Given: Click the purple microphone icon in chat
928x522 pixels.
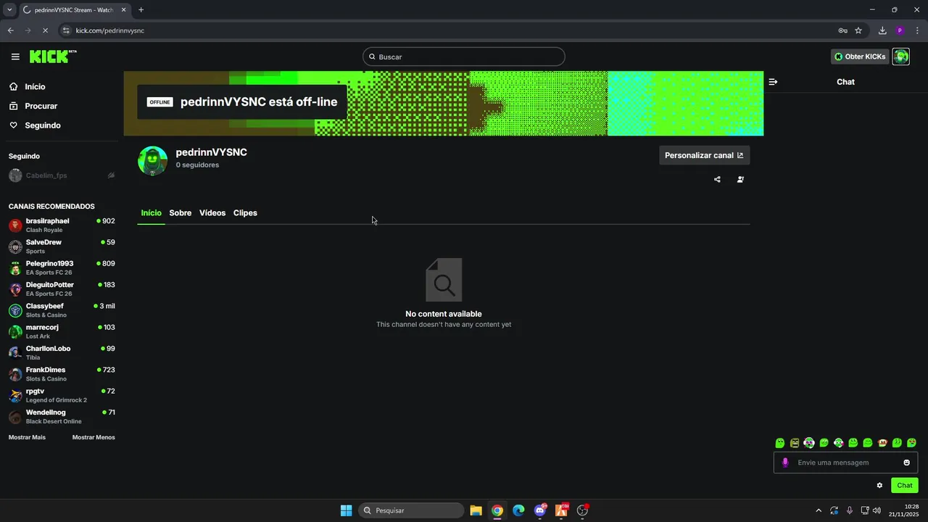Looking at the screenshot, I should [784, 463].
